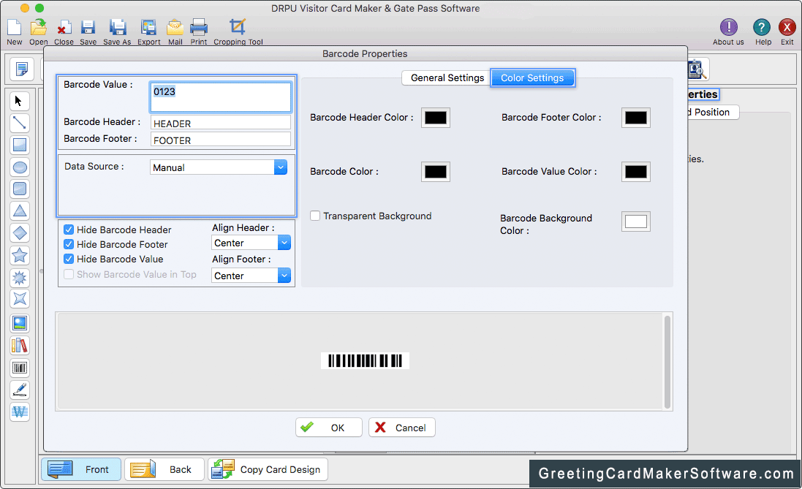The image size is (802, 489).
Task: Click the barcode preview image
Action: click(x=366, y=360)
